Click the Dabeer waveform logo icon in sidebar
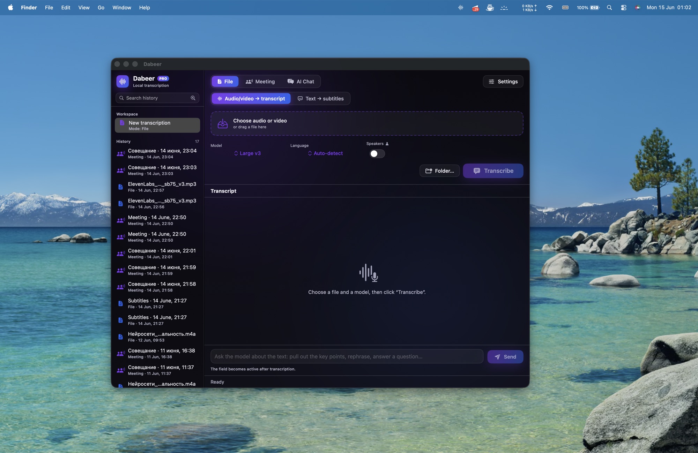698x453 pixels. click(122, 82)
